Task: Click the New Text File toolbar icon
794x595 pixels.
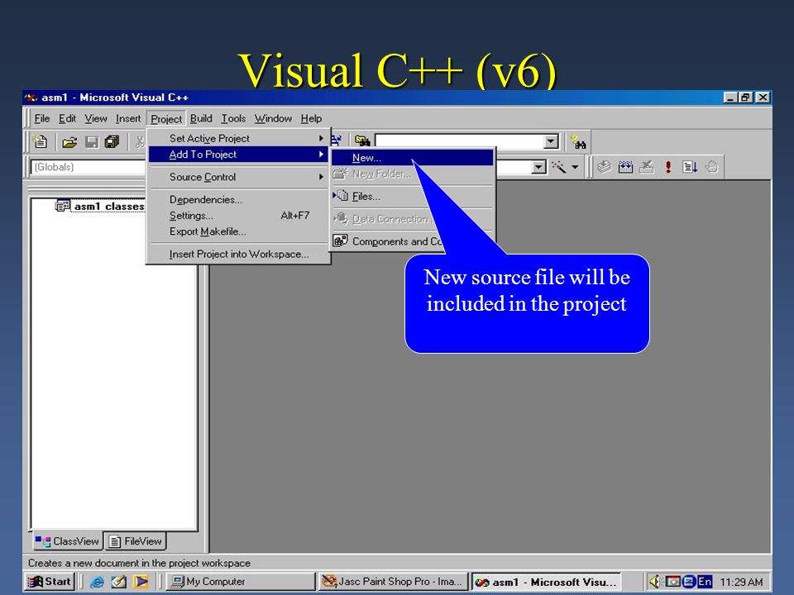Action: [x=40, y=141]
